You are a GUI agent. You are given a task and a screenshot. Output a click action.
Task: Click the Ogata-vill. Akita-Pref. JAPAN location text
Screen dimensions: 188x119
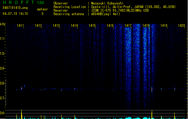click(133, 7)
